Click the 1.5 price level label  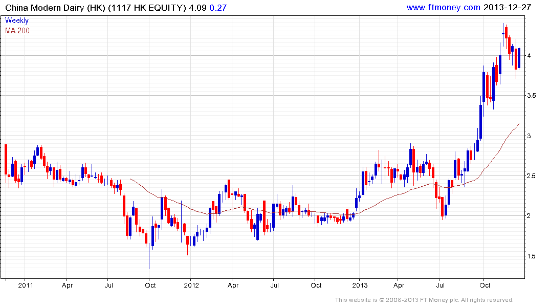click(x=532, y=256)
